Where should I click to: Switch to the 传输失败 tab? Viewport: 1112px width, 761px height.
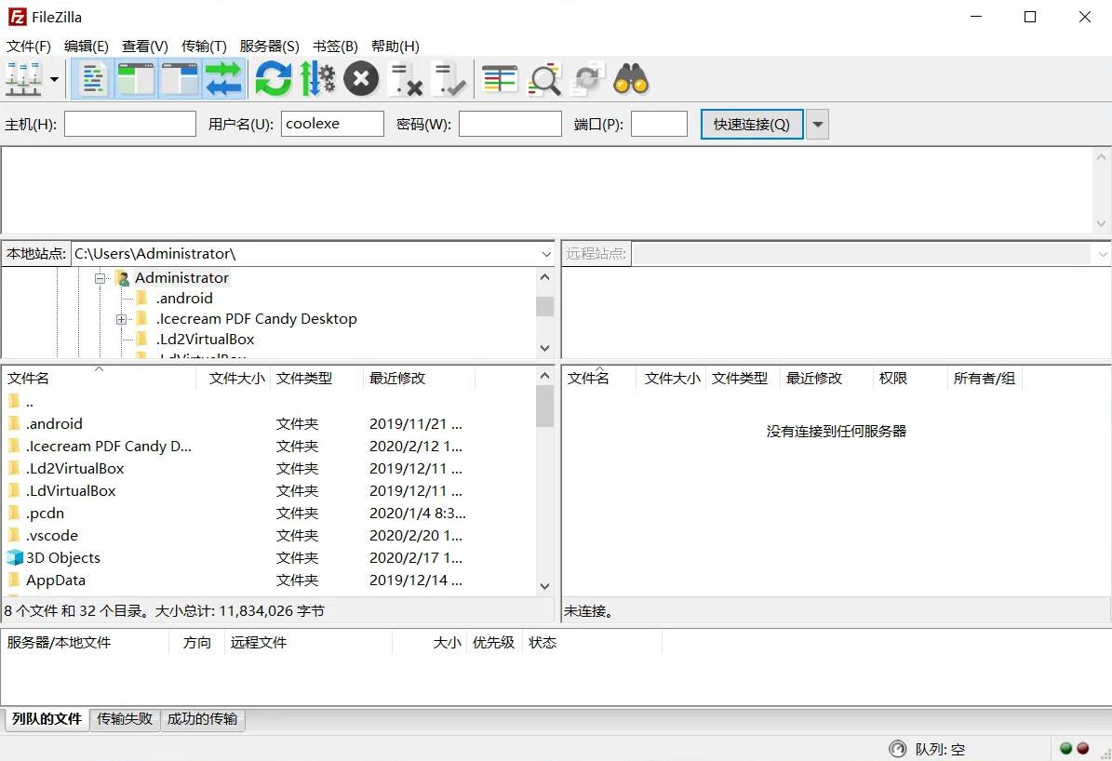[125, 719]
